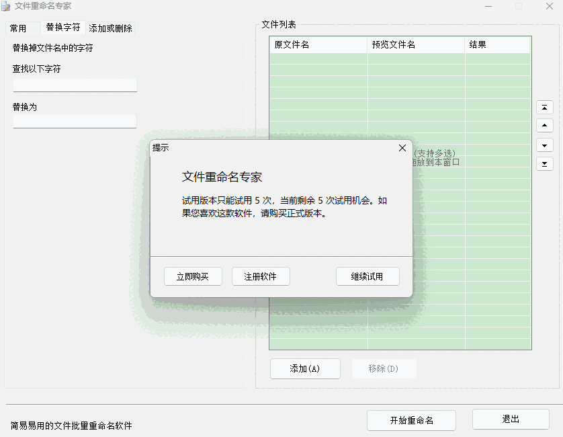The height and width of the screenshot is (437, 563).
Task: Select the 替换字符 tab
Action: pyautogui.click(x=62, y=28)
